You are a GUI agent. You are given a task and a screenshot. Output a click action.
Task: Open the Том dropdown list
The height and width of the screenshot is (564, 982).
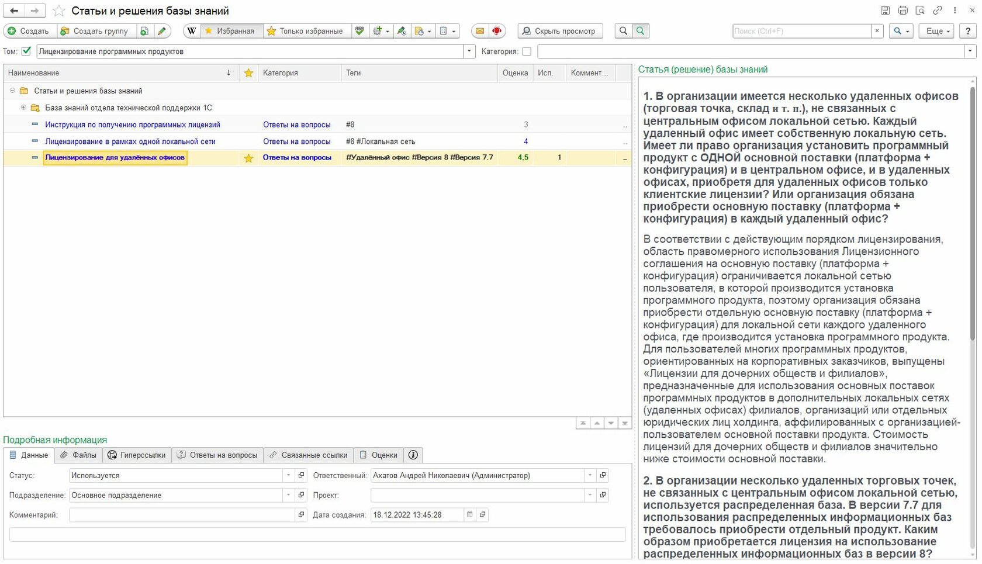click(x=469, y=51)
